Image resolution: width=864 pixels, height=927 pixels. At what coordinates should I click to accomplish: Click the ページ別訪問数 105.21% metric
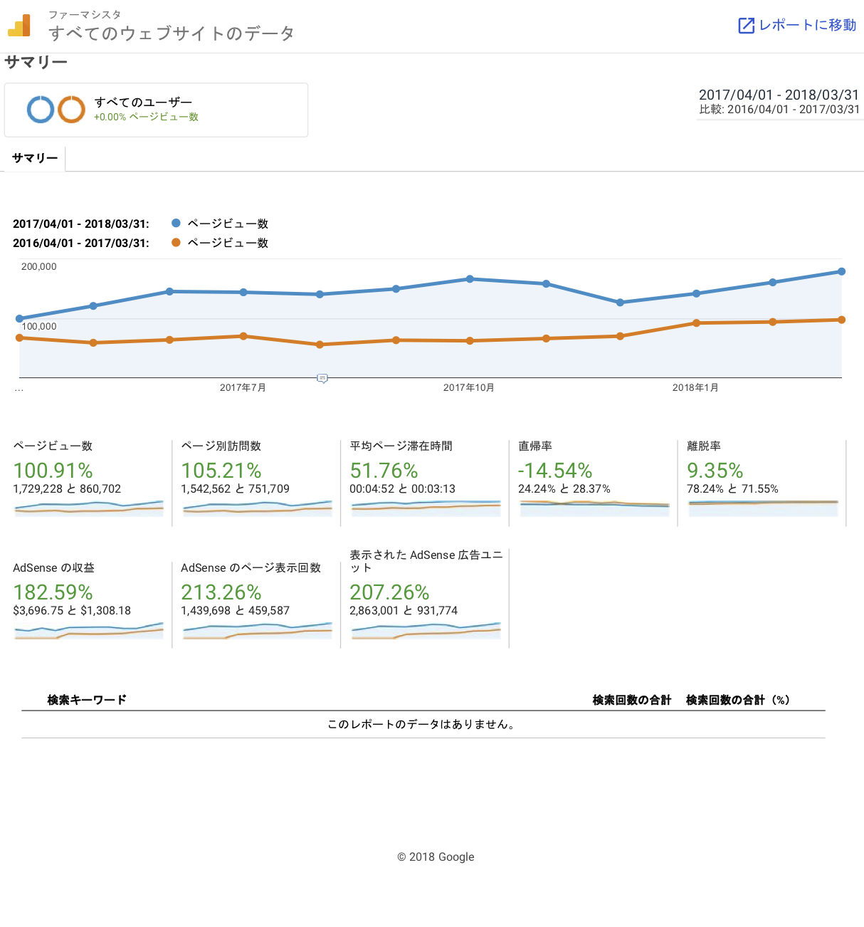tap(221, 471)
